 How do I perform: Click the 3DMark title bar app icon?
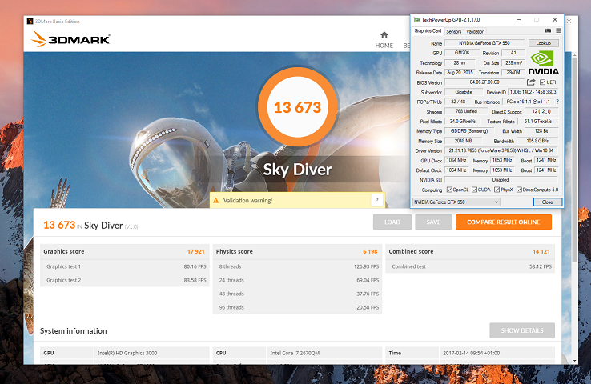30,22
